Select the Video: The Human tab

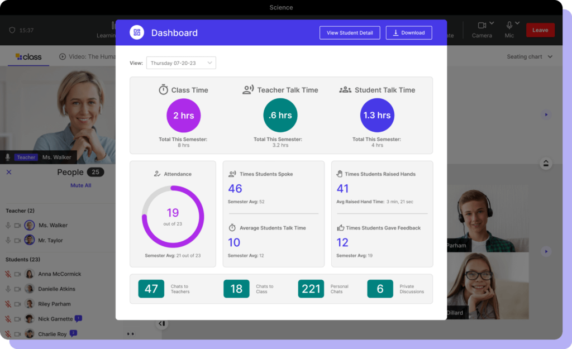pyautogui.click(x=89, y=56)
